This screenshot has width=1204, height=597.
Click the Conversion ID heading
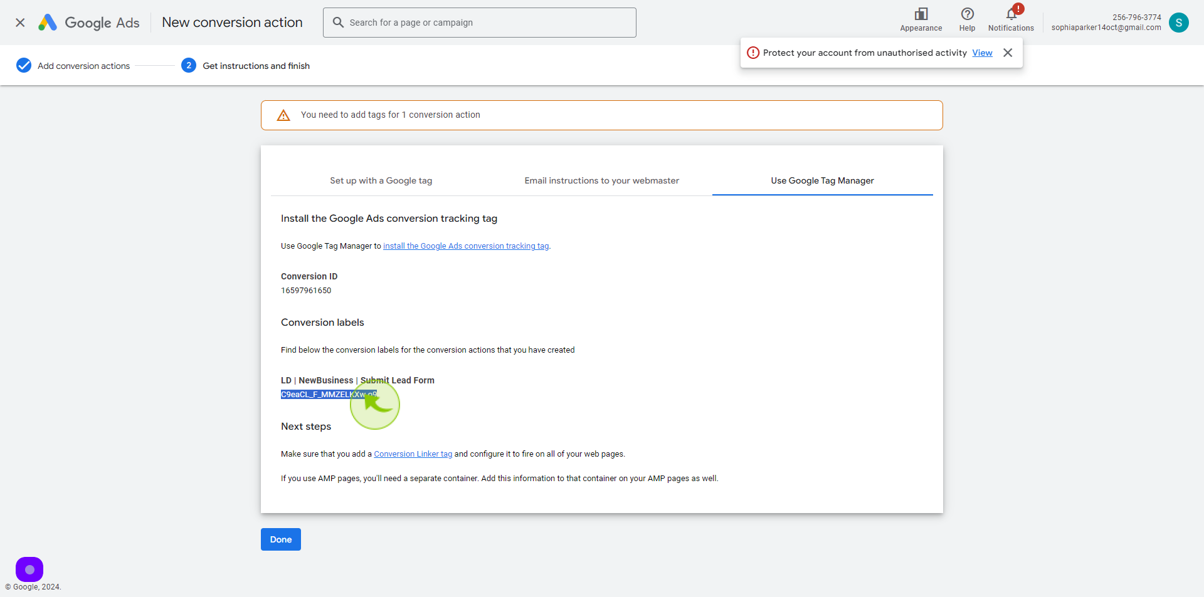[309, 276]
